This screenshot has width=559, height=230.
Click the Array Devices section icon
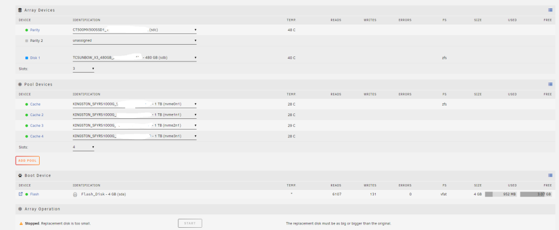point(20,10)
